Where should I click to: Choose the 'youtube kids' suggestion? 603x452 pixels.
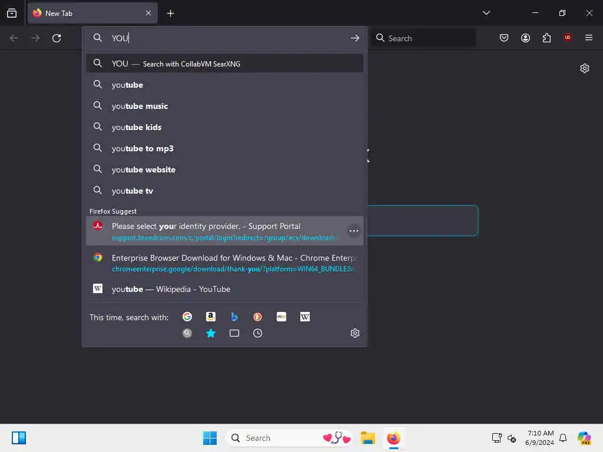[x=225, y=127]
